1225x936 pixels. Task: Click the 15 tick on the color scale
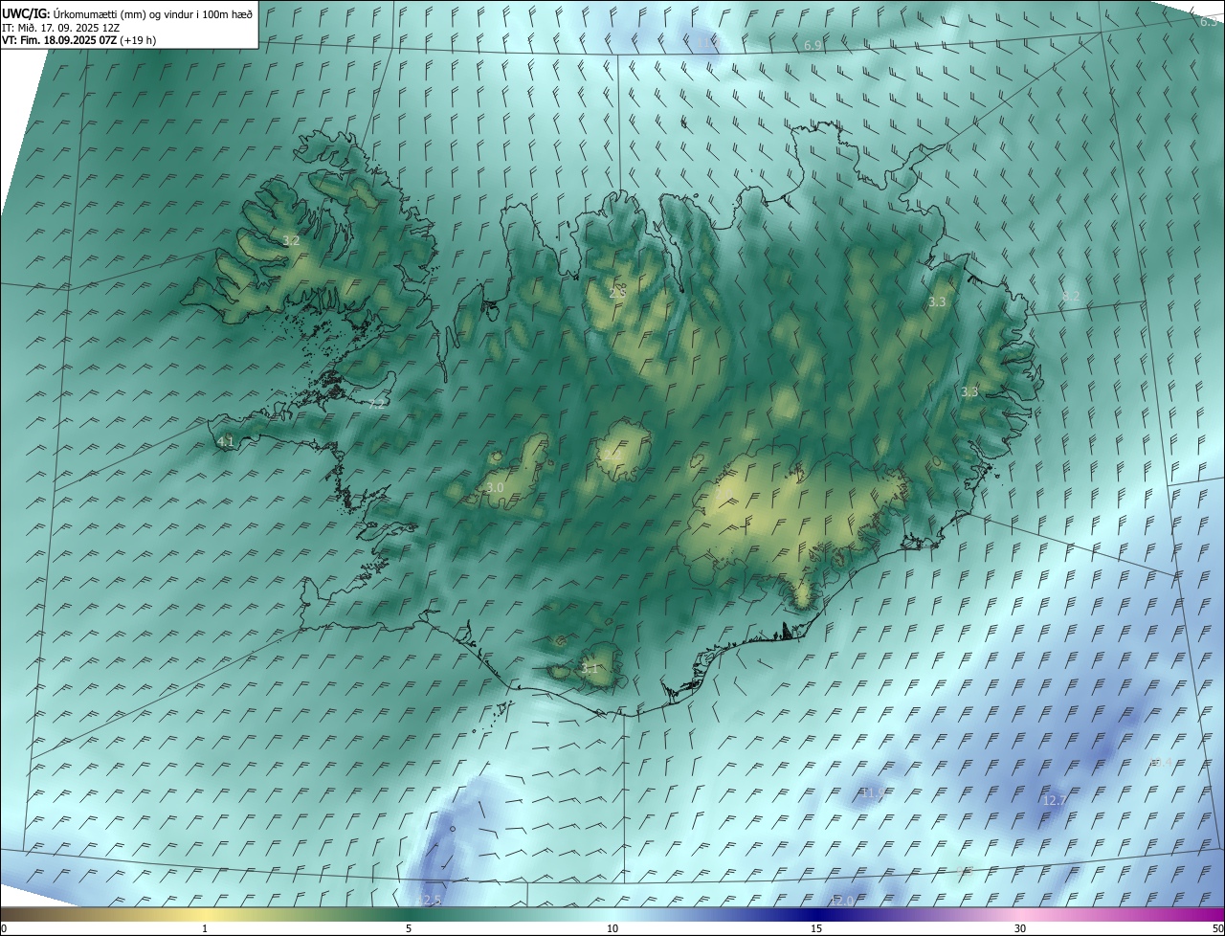pyautogui.click(x=816, y=928)
